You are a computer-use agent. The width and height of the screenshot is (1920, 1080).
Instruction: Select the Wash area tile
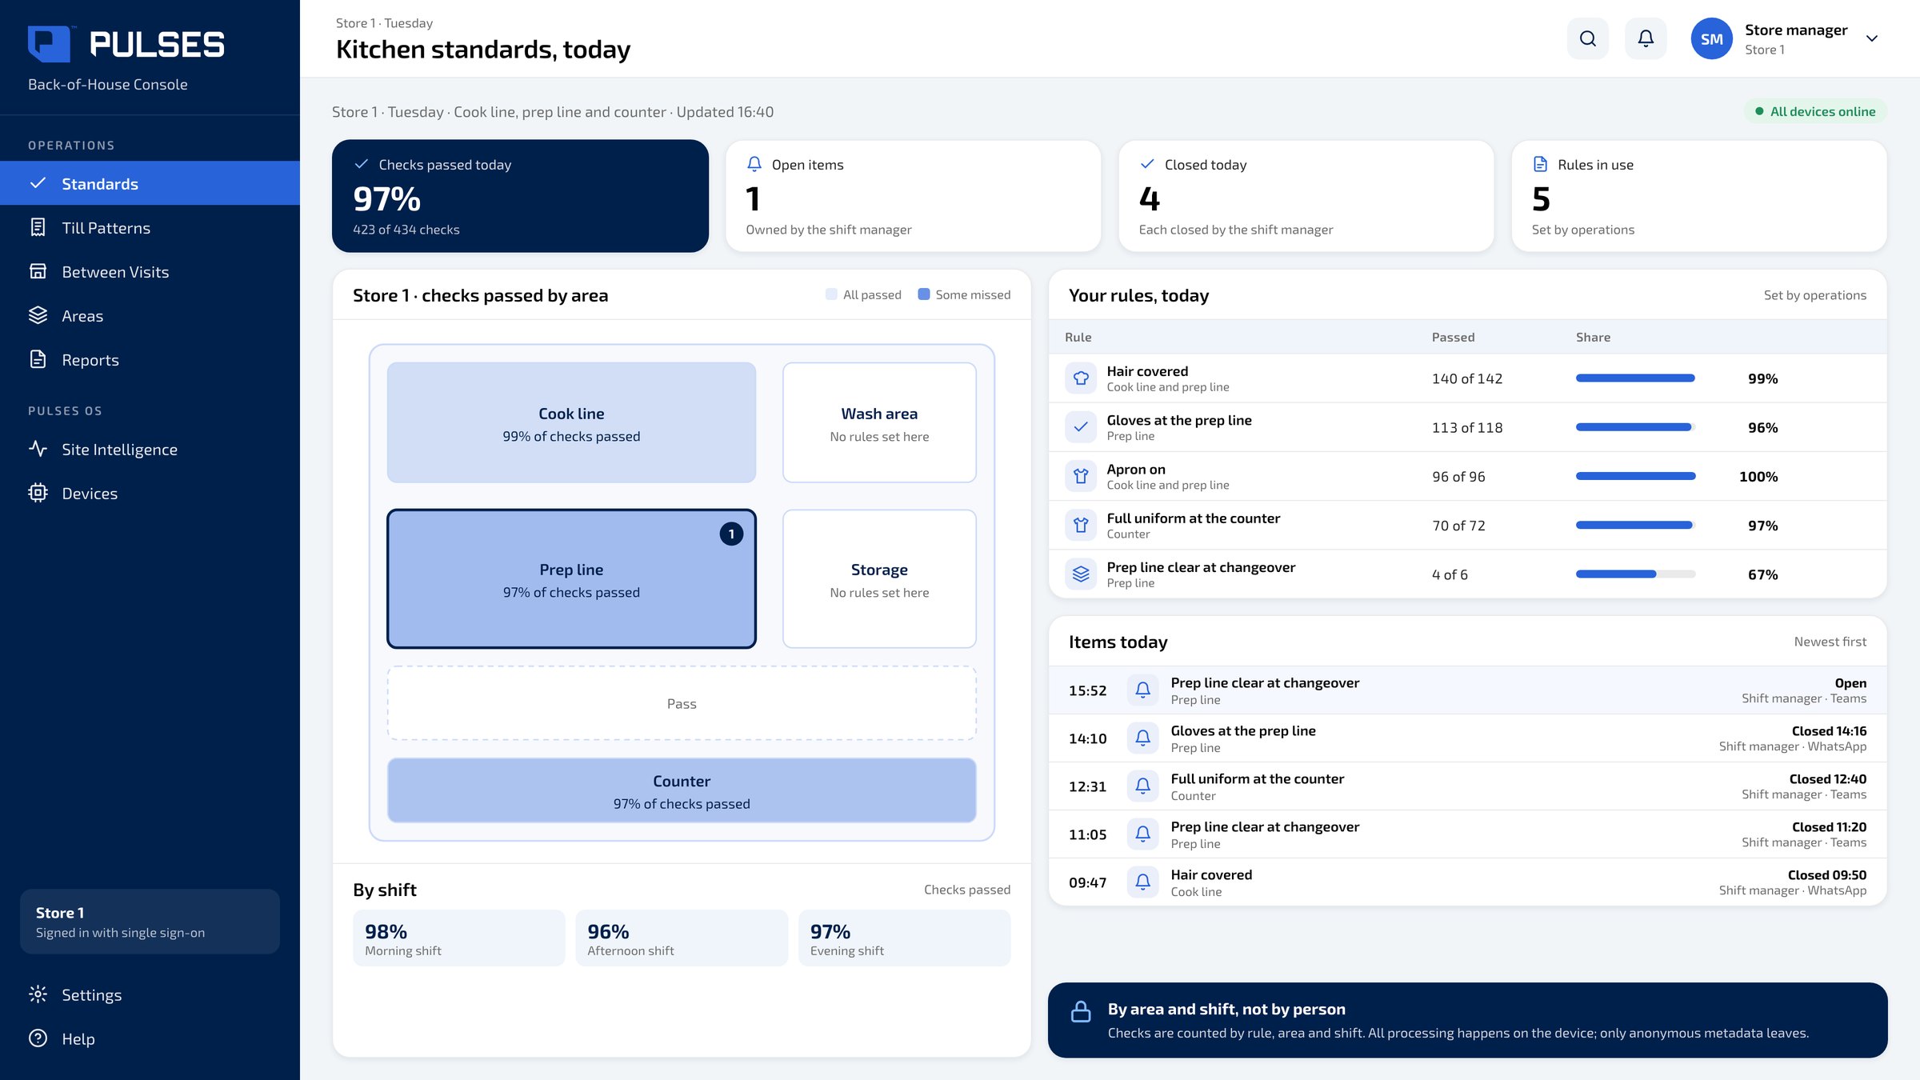click(x=879, y=422)
